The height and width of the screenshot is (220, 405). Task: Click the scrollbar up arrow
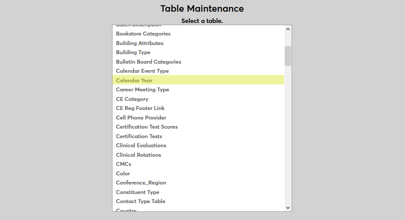(x=288, y=29)
